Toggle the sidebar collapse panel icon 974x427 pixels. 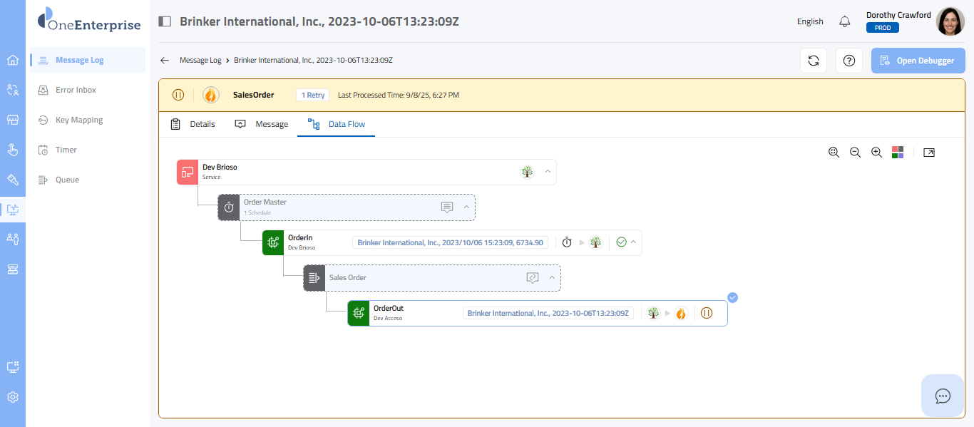coord(165,21)
